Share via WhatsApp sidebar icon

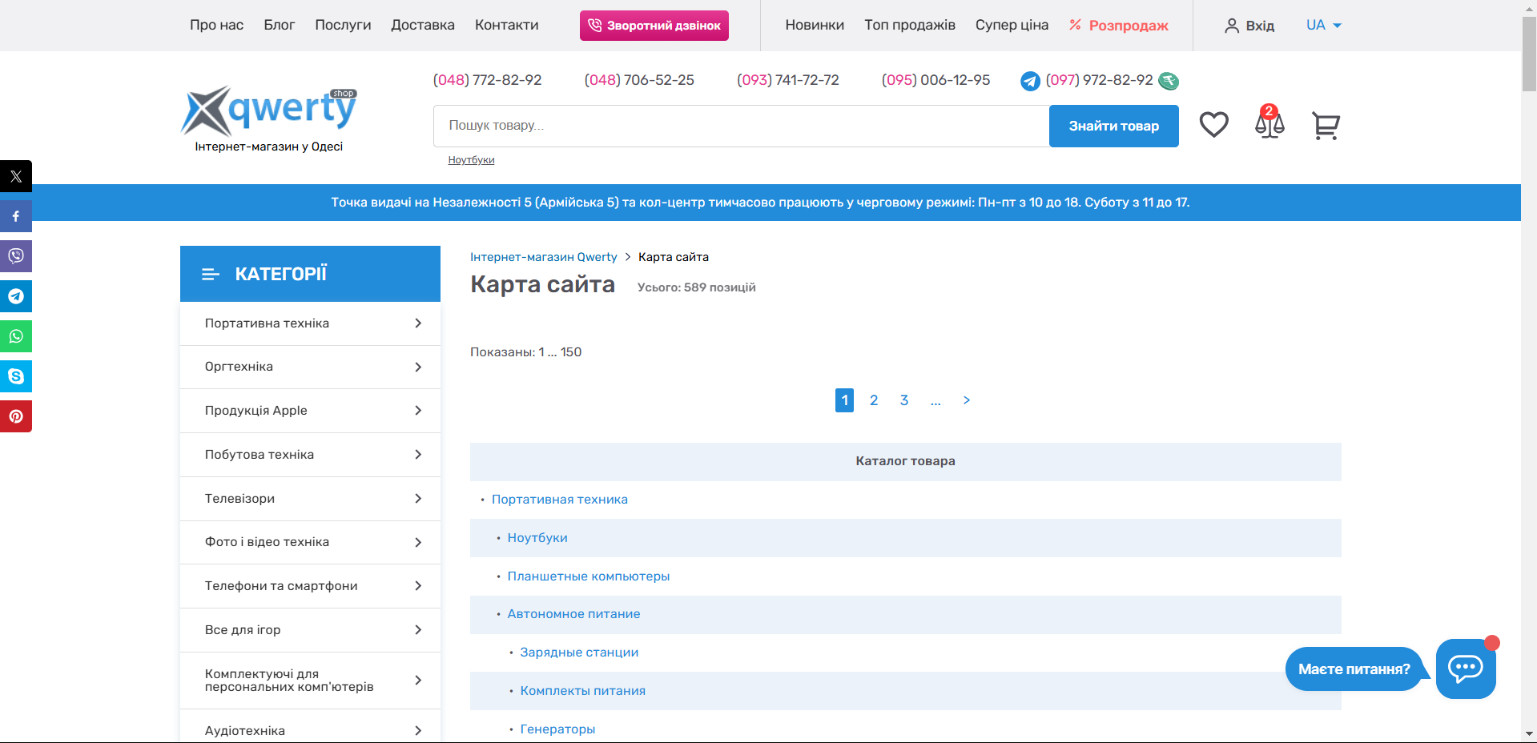[16, 336]
